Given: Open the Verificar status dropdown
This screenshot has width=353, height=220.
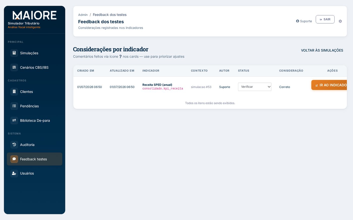Looking at the screenshot, I should coord(255,87).
